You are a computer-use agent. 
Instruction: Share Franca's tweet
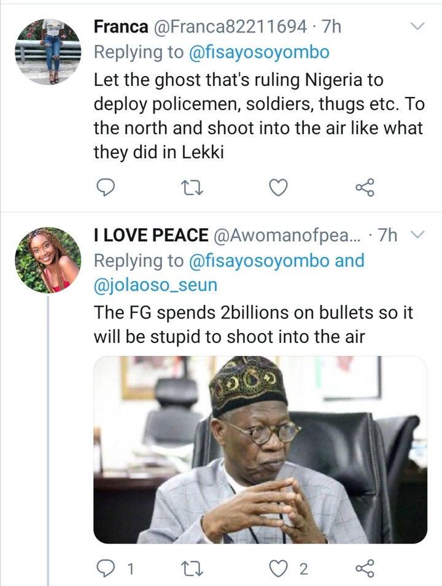[365, 187]
